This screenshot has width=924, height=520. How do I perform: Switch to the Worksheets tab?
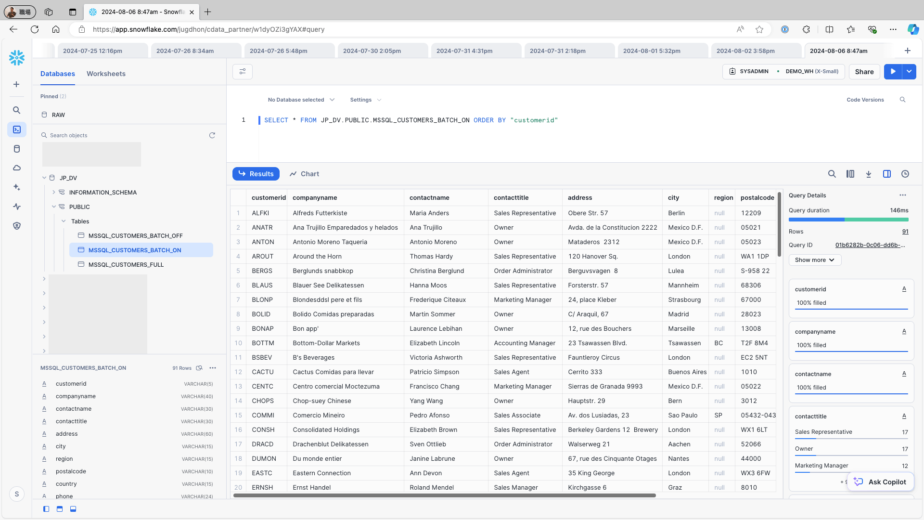point(106,74)
